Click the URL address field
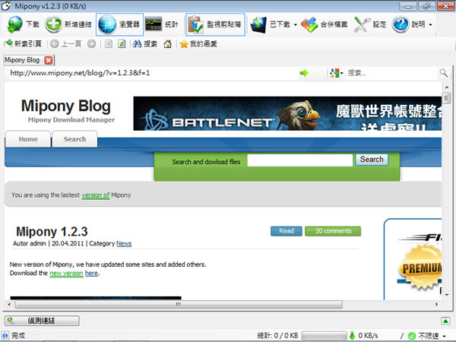This screenshot has width=456, height=342. [151, 73]
